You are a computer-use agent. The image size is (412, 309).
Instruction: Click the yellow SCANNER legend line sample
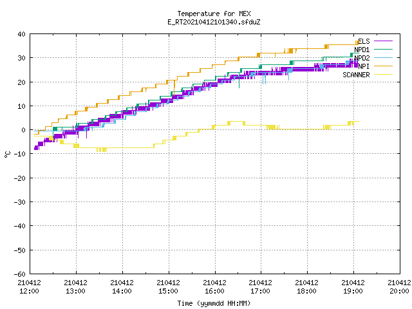point(383,75)
